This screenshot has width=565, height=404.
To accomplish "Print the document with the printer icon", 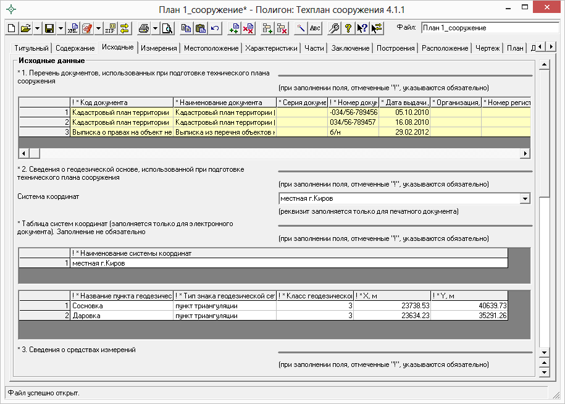I will tap(144, 28).
